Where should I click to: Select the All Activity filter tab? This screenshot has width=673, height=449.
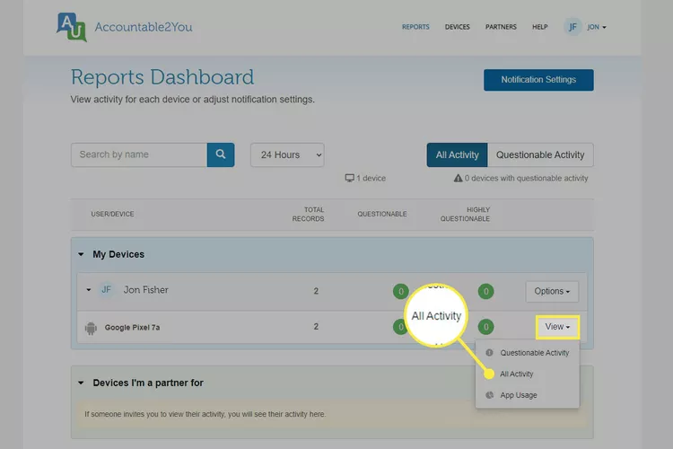point(457,154)
